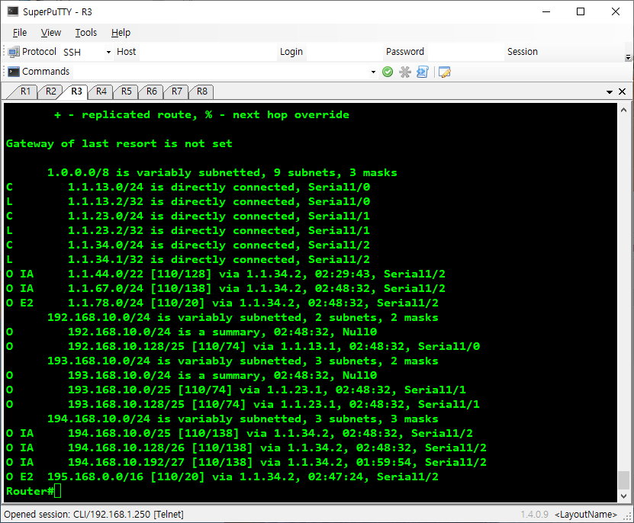Click the terminal scrollbar up arrow

[623, 110]
